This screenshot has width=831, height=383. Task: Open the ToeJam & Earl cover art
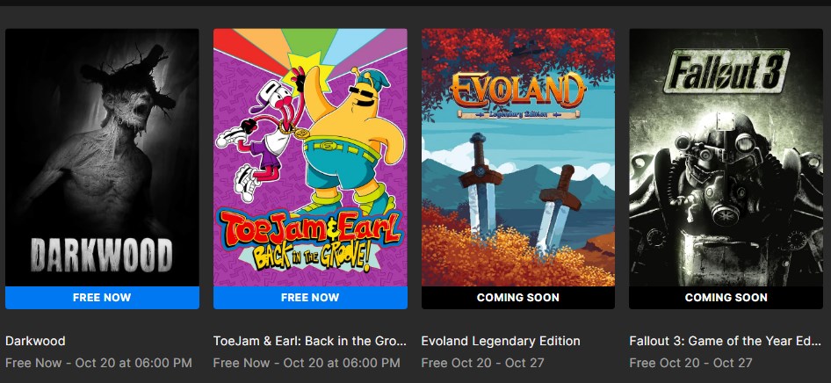click(310, 157)
